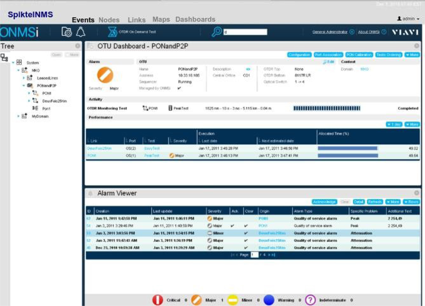The height and width of the screenshot is (306, 425).
Task: Close the Tree panel round button
Action: point(78,46)
